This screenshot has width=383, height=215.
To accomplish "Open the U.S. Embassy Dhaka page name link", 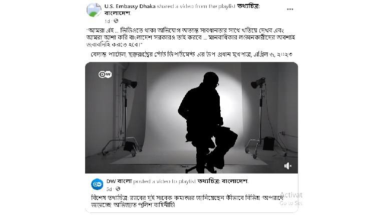I will click(x=130, y=6).
